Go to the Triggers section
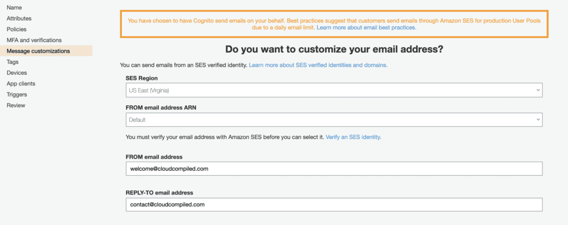Viewport: 568px width, 225px height. 17,94
